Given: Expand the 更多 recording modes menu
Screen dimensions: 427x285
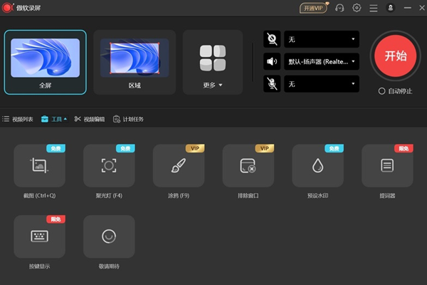Looking at the screenshot, I should [213, 62].
